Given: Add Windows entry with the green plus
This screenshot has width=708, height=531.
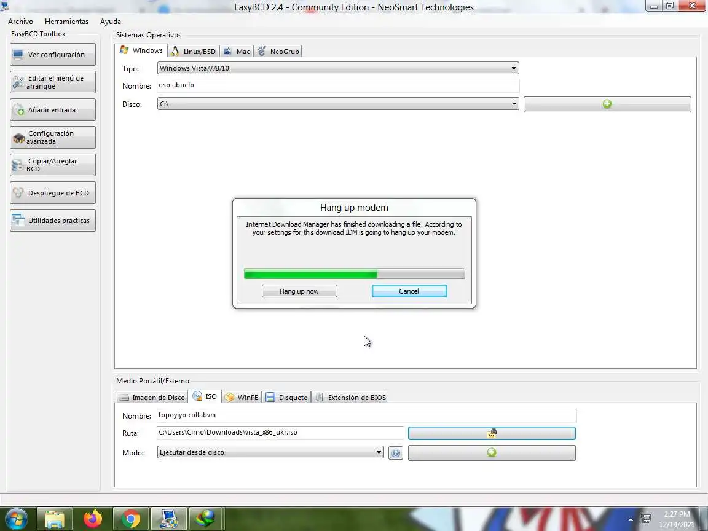Looking at the screenshot, I should [x=607, y=104].
